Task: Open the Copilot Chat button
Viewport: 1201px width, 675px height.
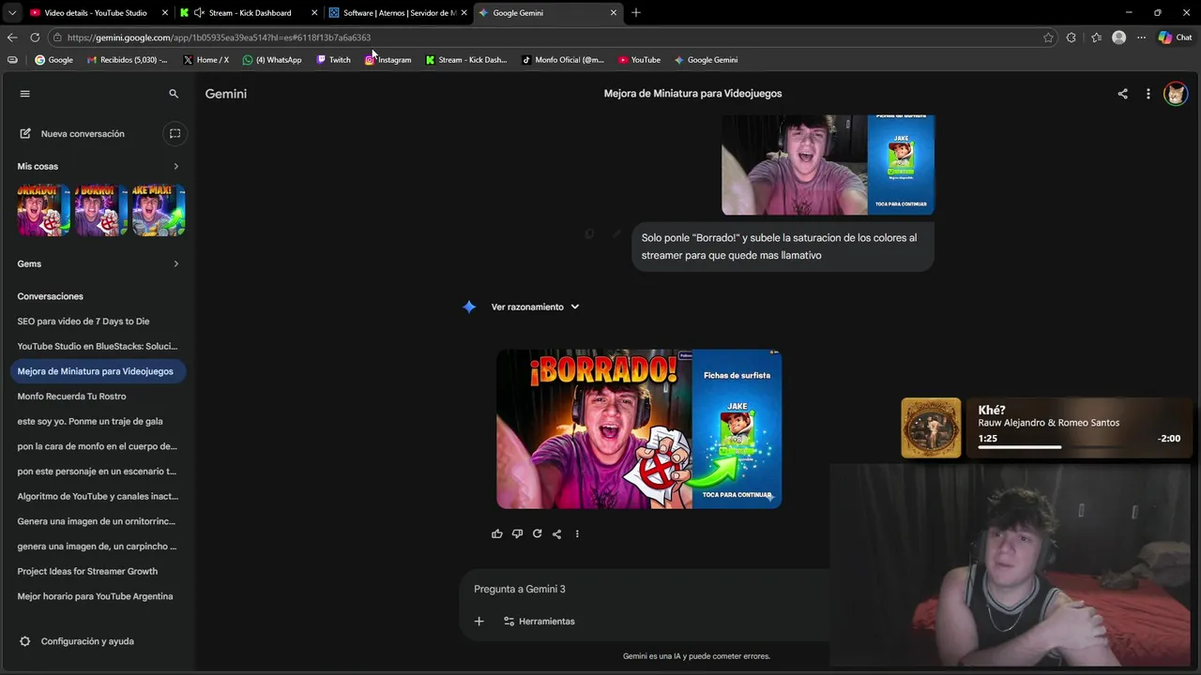Action: (x=1175, y=37)
